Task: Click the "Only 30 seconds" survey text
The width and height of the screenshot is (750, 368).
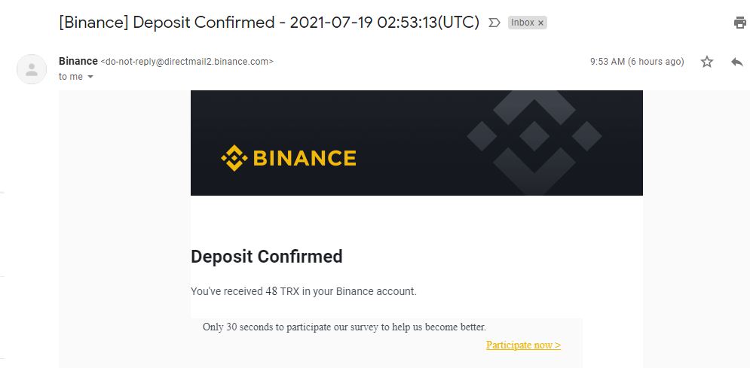Action: click(x=344, y=327)
